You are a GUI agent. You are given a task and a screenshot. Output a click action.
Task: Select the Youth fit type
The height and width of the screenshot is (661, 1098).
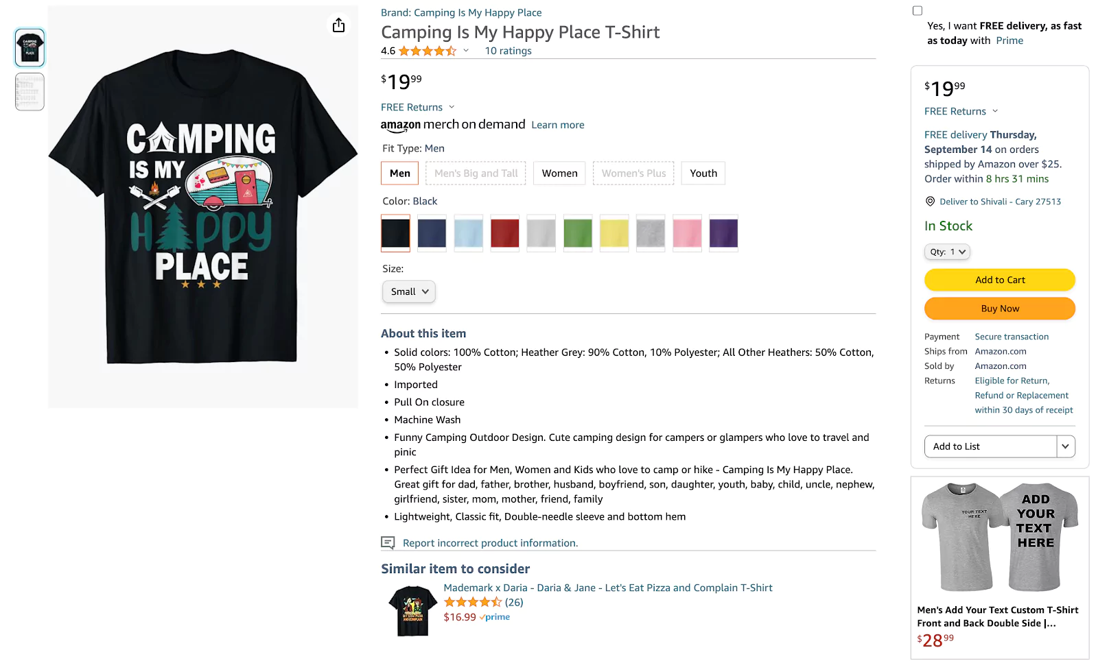click(x=703, y=173)
